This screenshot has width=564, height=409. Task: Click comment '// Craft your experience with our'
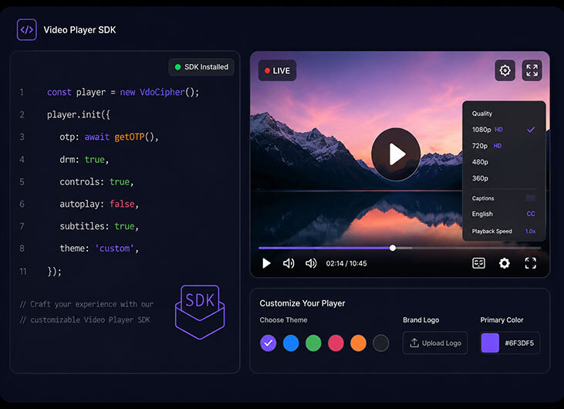[x=86, y=304]
